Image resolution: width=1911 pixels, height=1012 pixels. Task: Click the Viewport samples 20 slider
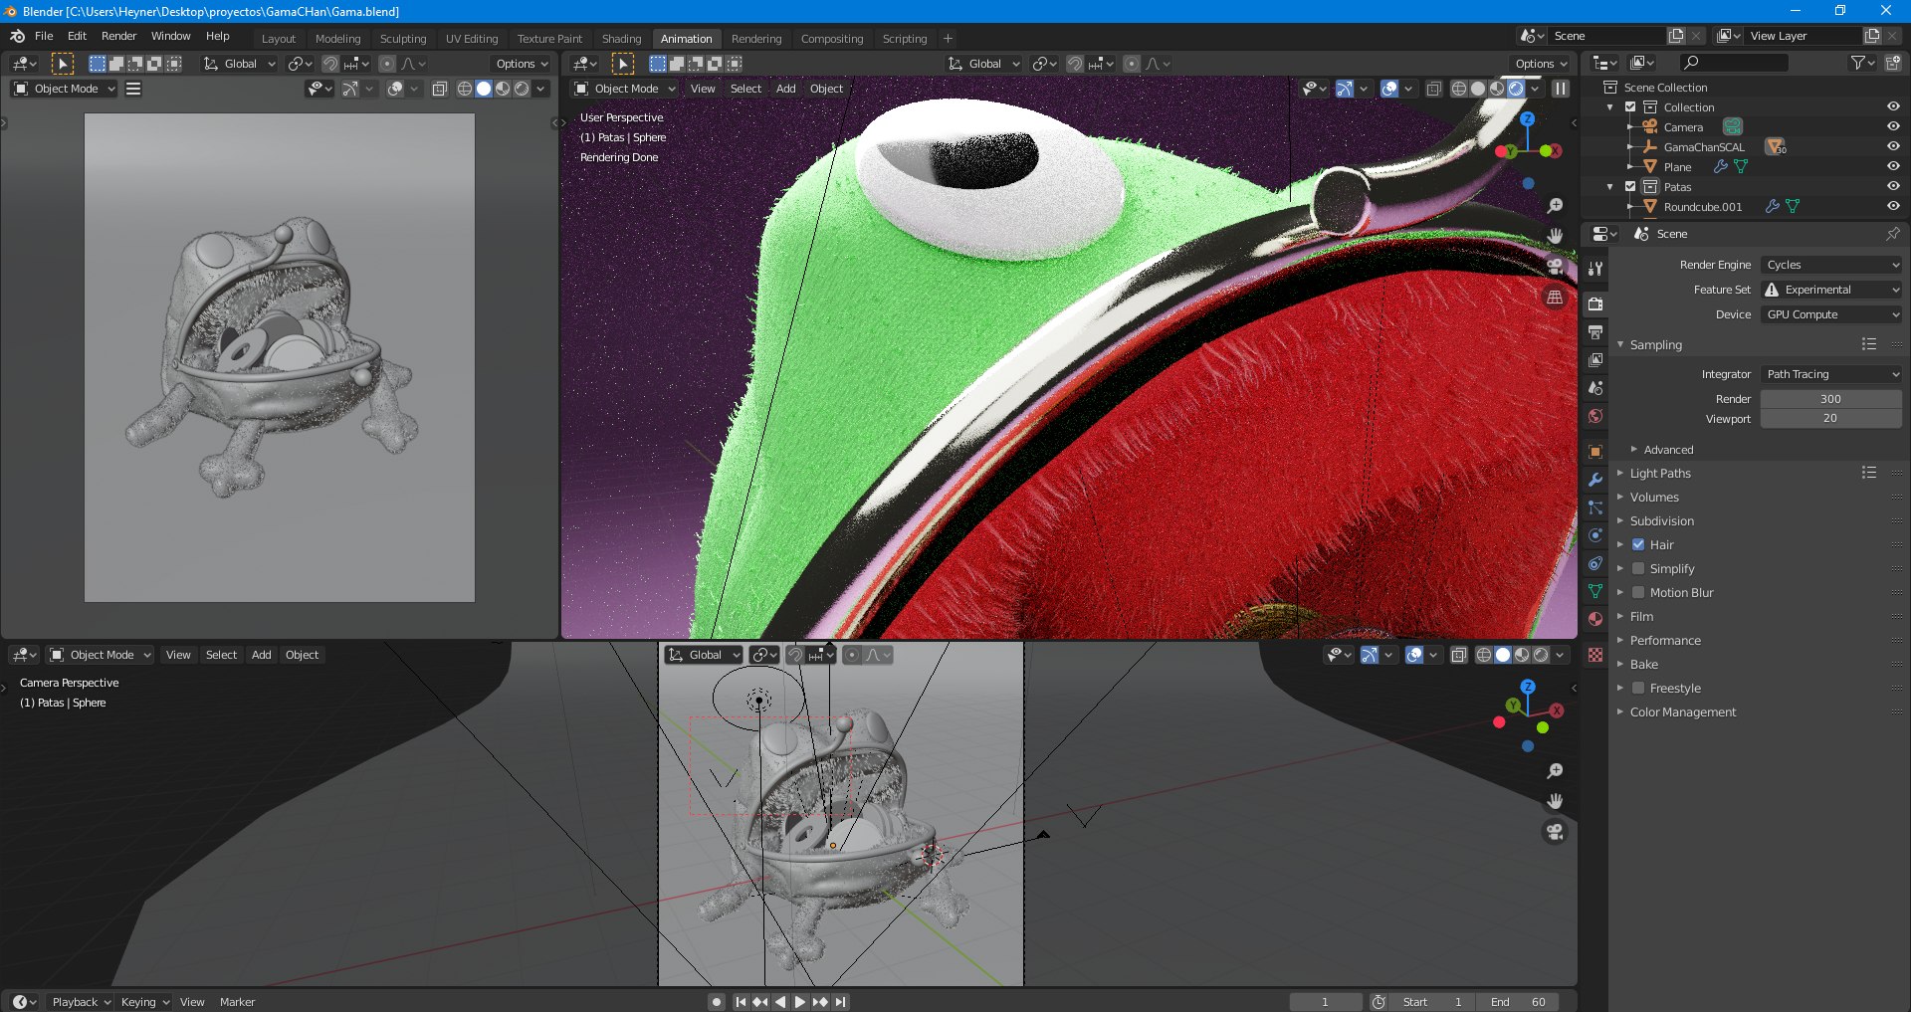[x=1831, y=419]
